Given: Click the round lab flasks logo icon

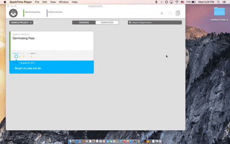Looking at the screenshot, I should [x=13, y=13].
